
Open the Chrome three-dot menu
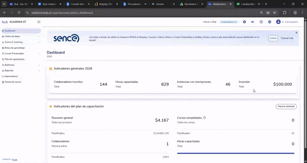click(x=302, y=13)
